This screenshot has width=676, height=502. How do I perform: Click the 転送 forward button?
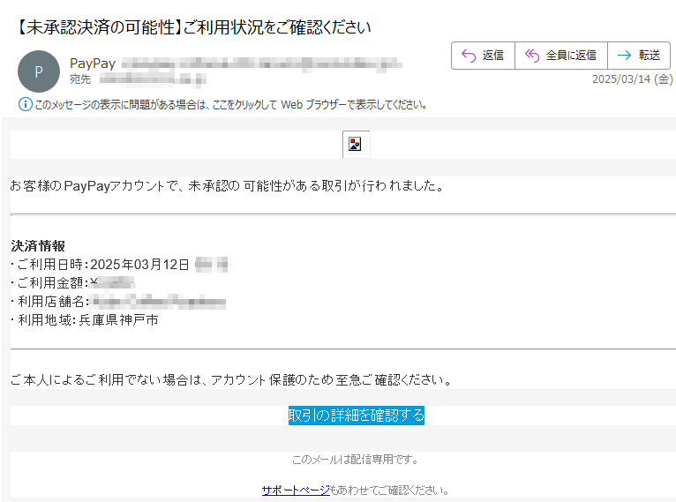click(x=639, y=56)
